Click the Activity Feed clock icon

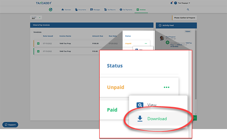point(160,25)
